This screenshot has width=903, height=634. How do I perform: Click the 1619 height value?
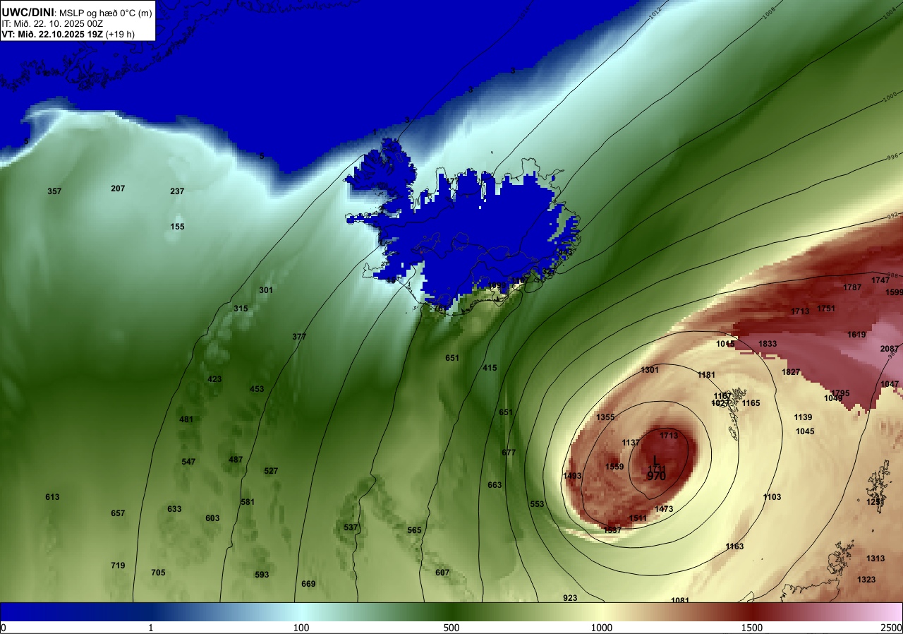tap(856, 335)
